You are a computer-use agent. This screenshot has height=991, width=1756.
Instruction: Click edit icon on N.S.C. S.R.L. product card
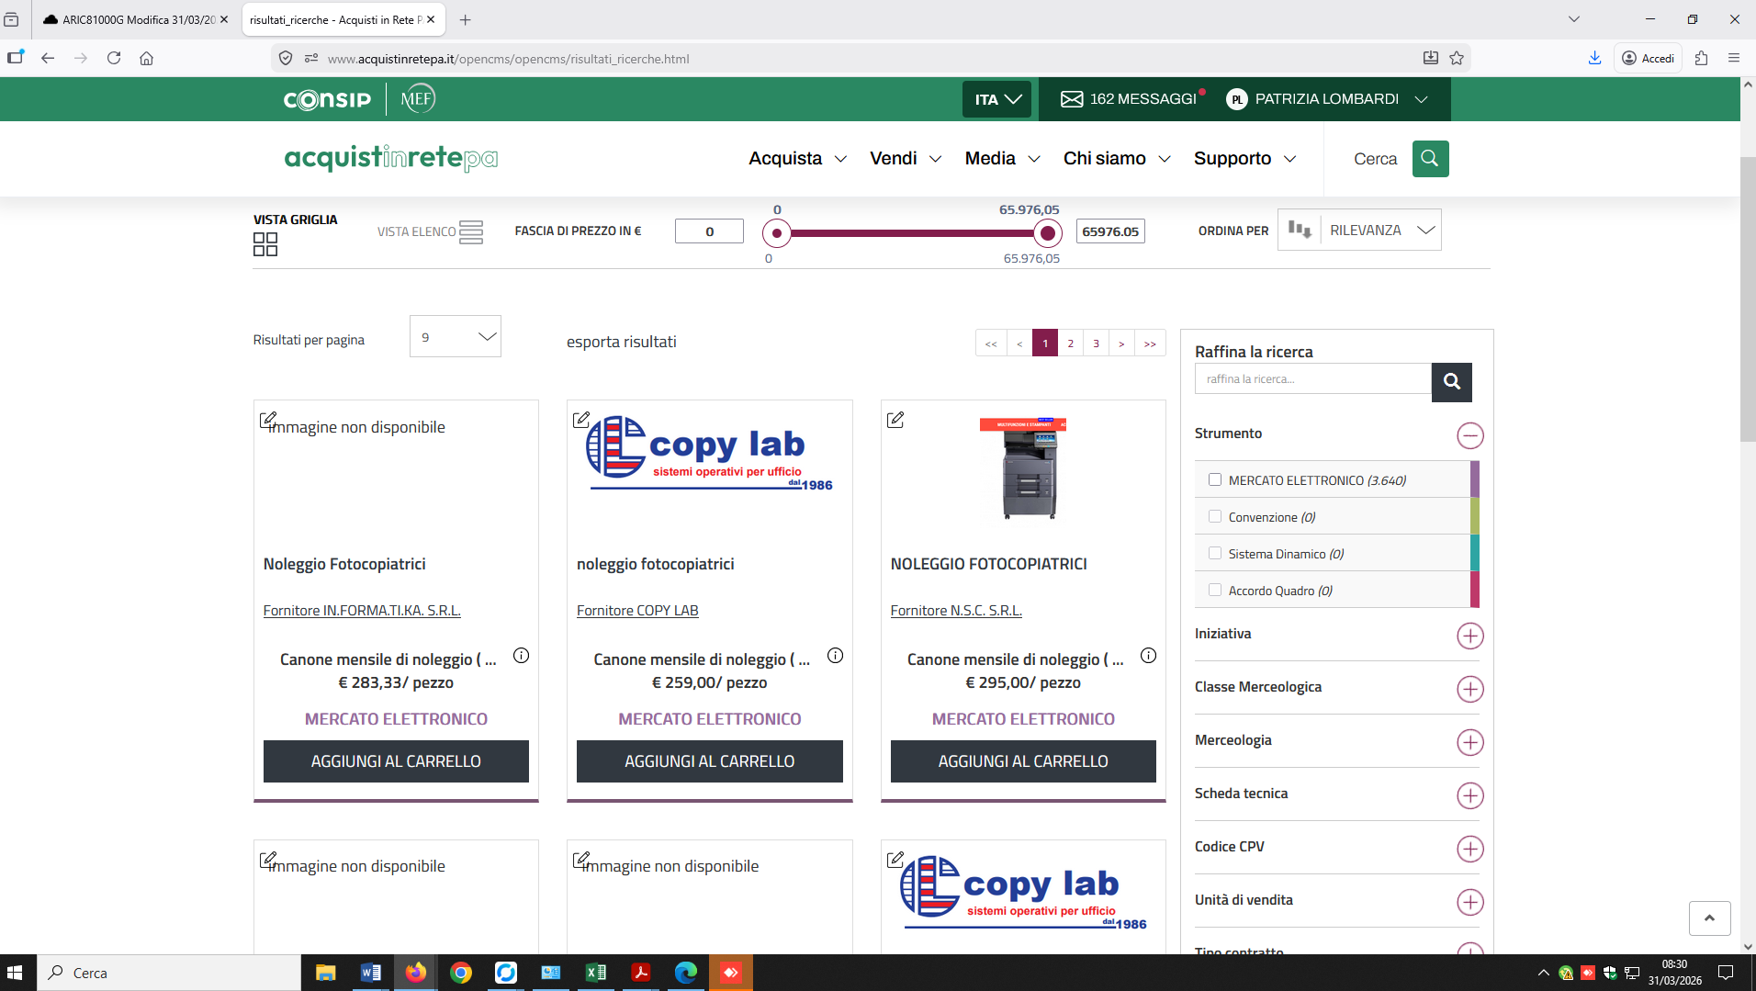click(x=895, y=420)
